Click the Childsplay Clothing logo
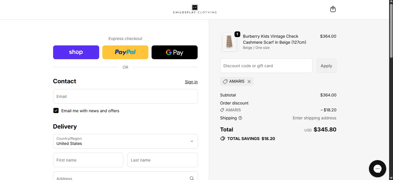The height and width of the screenshot is (180, 393). [195, 9]
